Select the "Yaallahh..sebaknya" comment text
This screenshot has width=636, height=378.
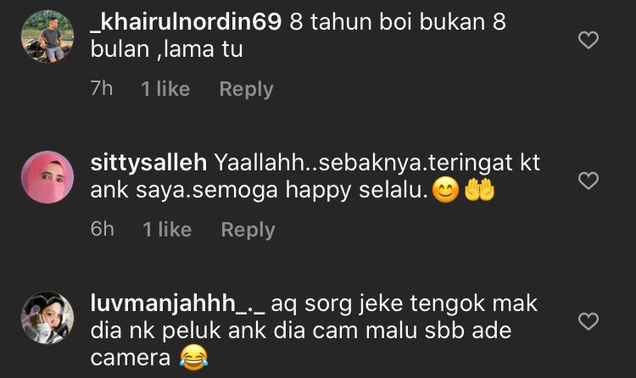tap(315, 176)
